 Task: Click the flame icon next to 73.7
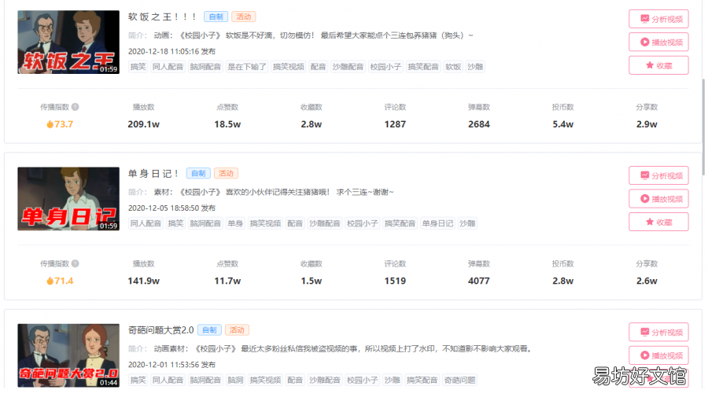coord(50,124)
